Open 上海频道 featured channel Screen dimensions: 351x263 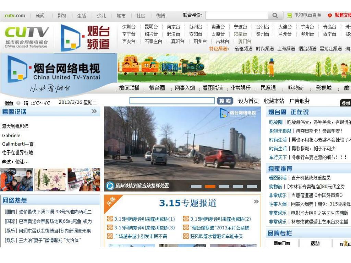[286, 49]
